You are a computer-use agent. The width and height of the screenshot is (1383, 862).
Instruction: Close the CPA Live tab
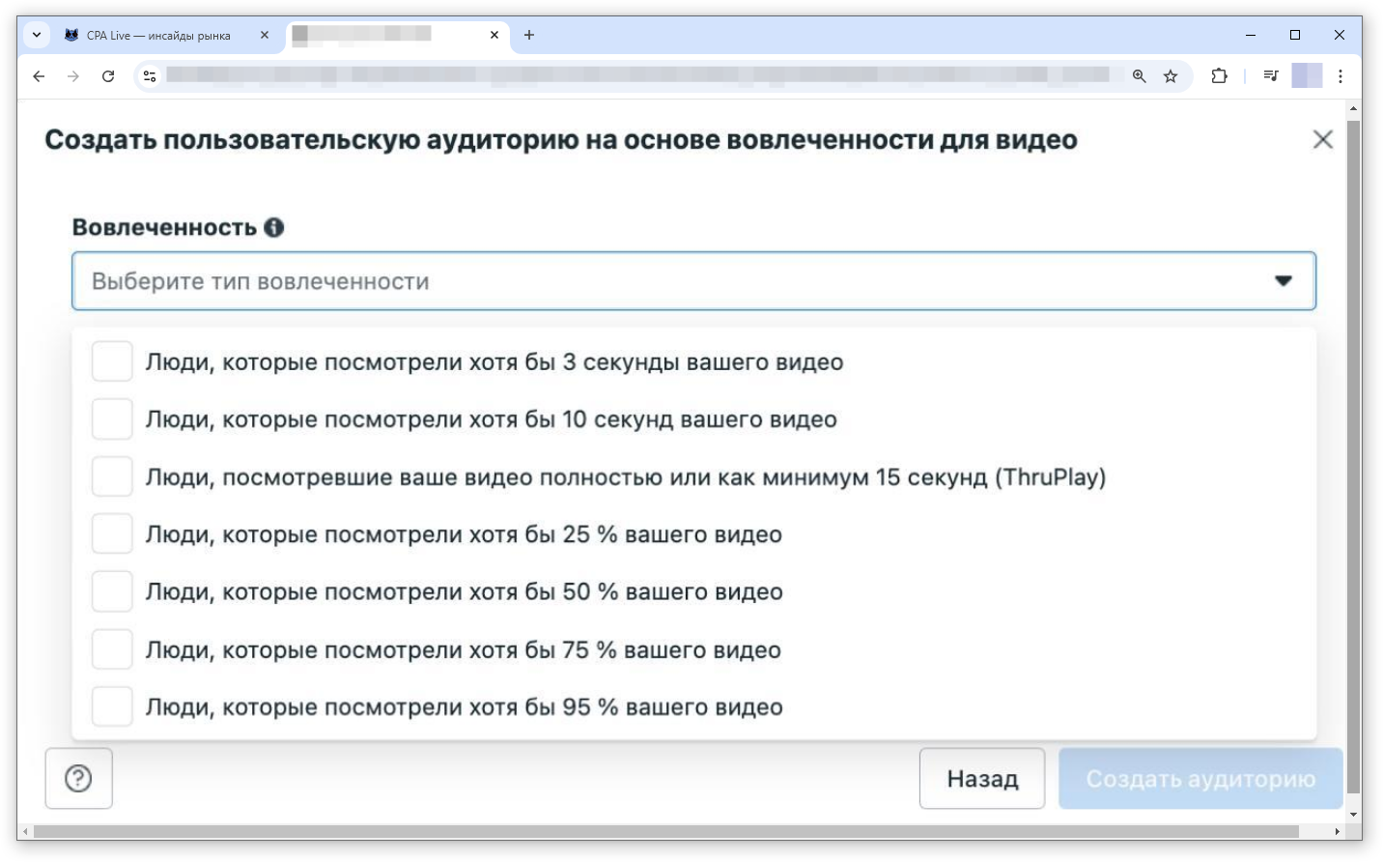coord(265,35)
